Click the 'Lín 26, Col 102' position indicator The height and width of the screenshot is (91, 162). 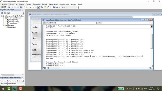(61, 7)
